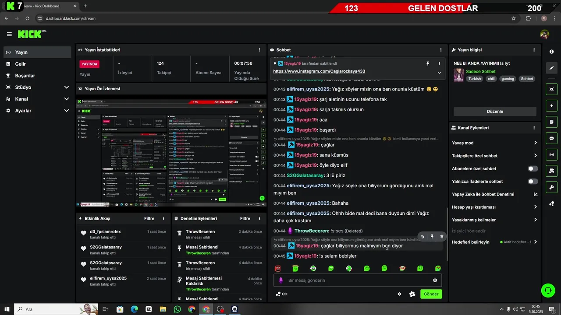Click the taskbar Ara search box
This screenshot has width=561, height=315.
(x=56, y=309)
